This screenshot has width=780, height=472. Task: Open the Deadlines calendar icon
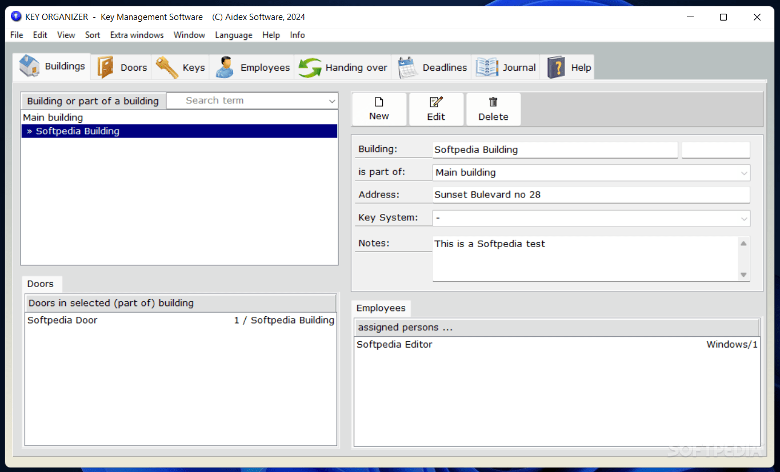407,66
